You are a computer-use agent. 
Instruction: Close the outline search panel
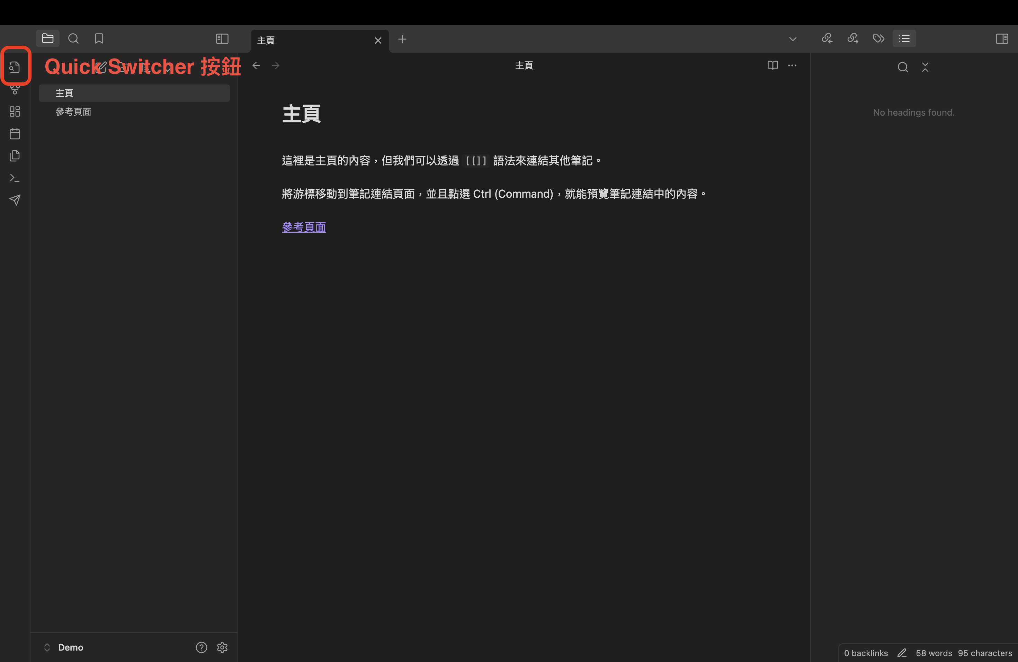pyautogui.click(x=925, y=67)
